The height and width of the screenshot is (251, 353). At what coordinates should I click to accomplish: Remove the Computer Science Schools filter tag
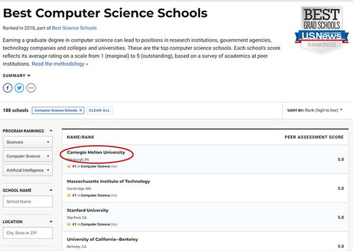[80, 110]
